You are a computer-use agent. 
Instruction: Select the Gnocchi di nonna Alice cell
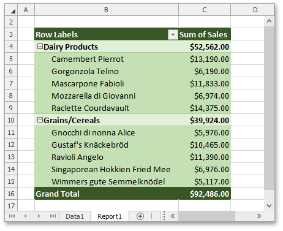tap(107, 132)
